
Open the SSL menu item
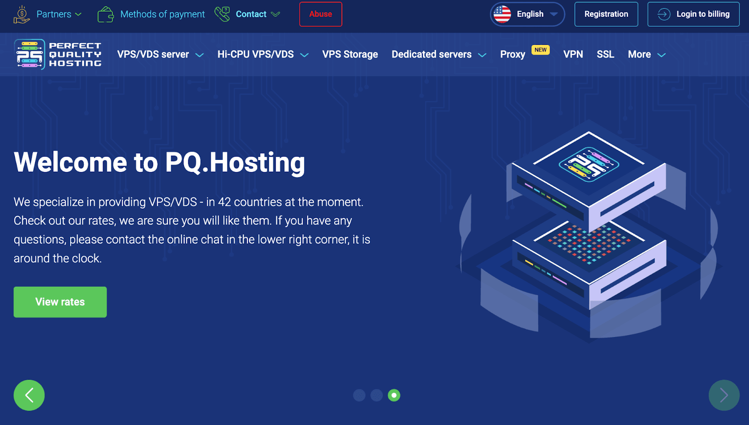click(x=605, y=55)
